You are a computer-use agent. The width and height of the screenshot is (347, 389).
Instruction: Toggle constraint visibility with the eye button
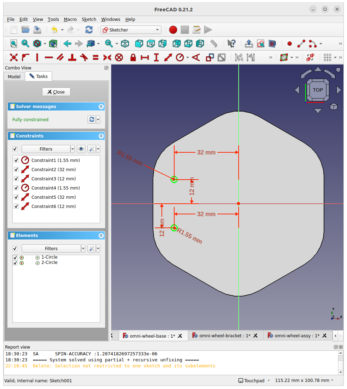(81, 149)
